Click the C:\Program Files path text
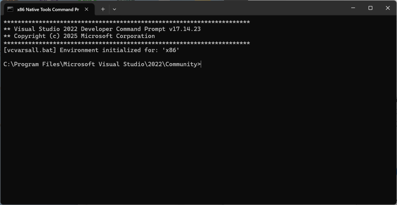The width and height of the screenshot is (397, 205). click(x=31, y=64)
